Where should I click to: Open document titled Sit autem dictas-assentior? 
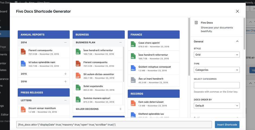pos(99,74)
